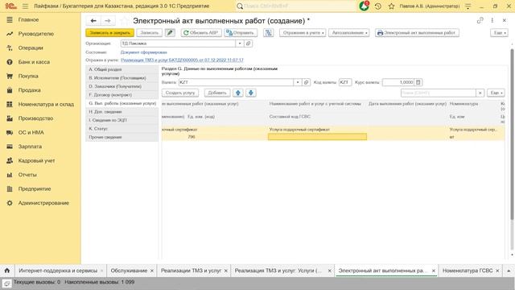Open Номенклатура и склад section
Viewport: 515px width, 290px height.
coord(46,105)
